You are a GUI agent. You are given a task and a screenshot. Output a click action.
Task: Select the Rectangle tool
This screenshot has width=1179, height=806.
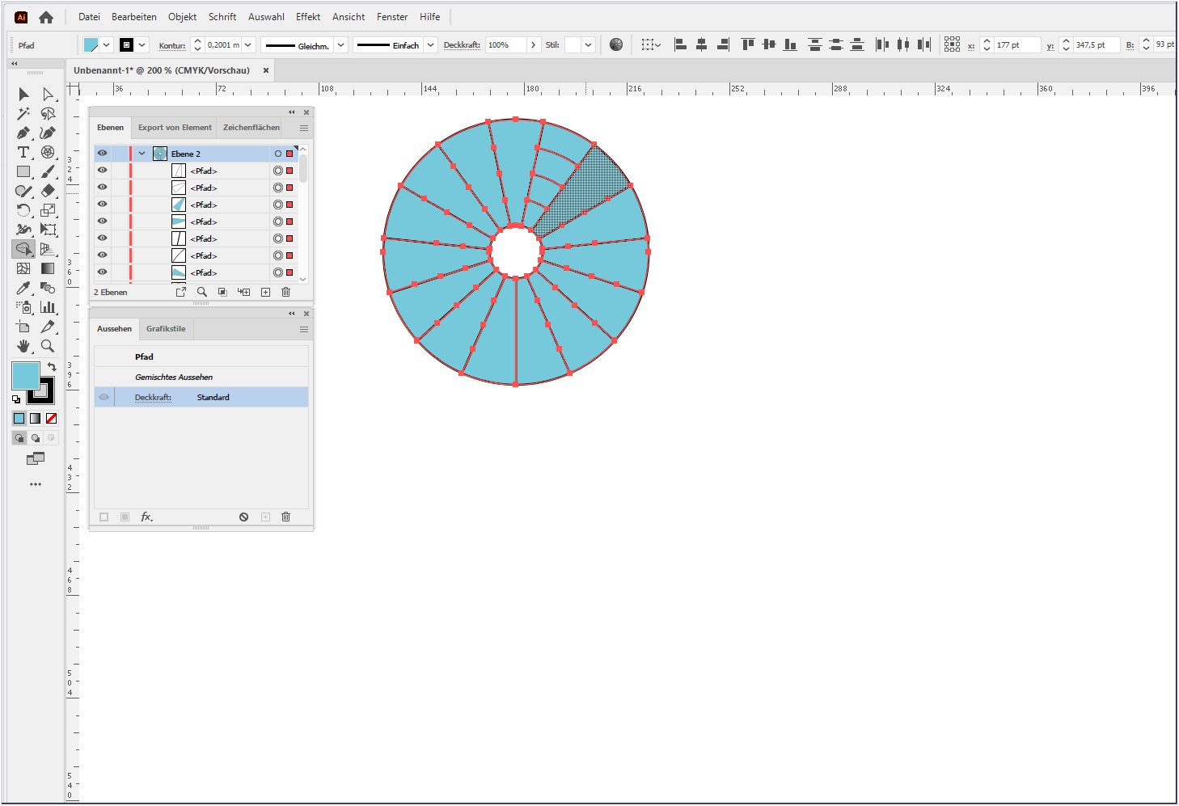click(22, 172)
